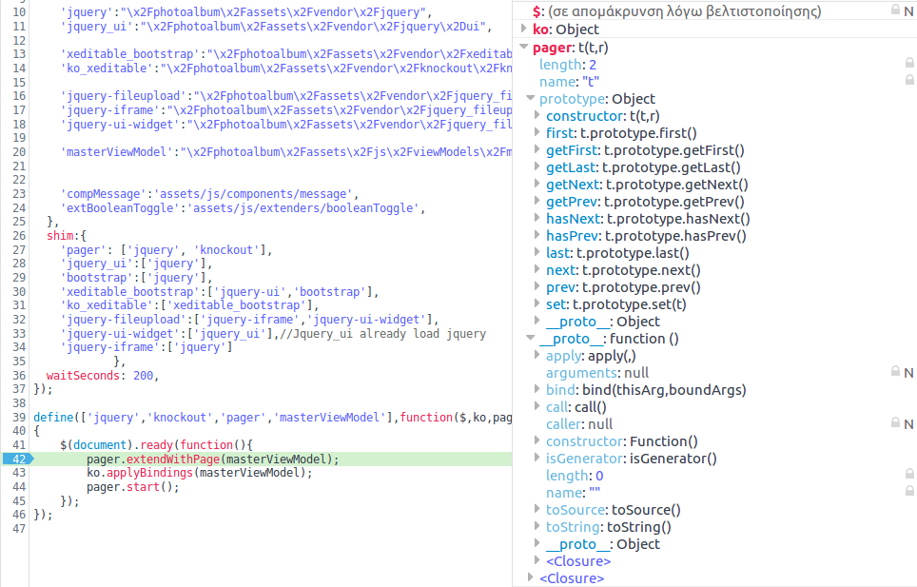This screenshot has width=917, height=587.
Task: Expand the next: t.prototype.next() property
Action: point(537,269)
